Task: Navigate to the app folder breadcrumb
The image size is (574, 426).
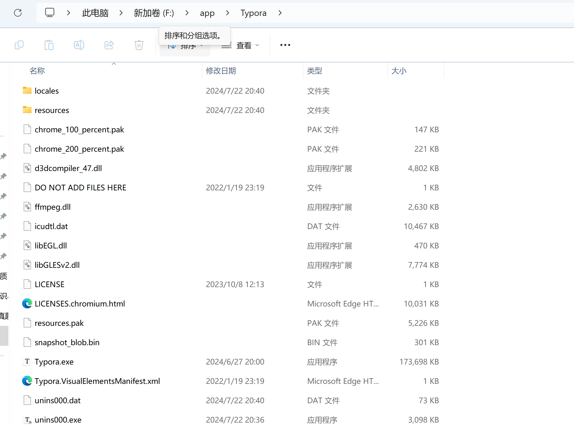Action: pos(207,13)
